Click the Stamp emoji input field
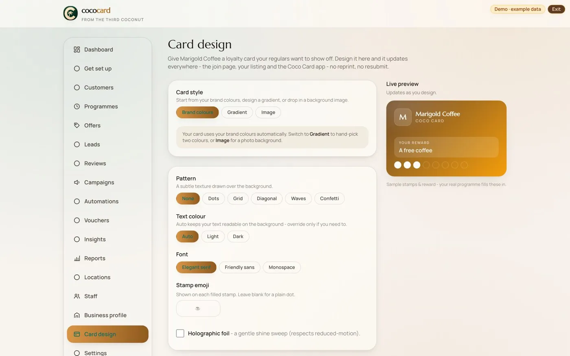 (198, 308)
